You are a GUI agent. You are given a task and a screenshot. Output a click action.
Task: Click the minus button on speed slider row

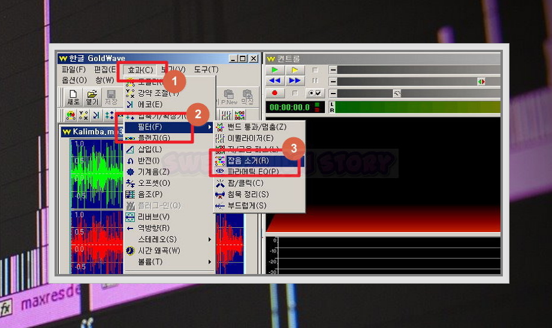click(333, 94)
